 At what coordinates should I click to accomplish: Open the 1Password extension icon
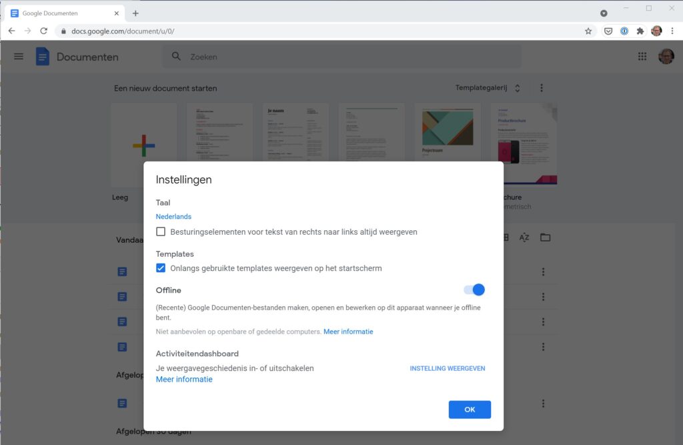[x=624, y=31]
